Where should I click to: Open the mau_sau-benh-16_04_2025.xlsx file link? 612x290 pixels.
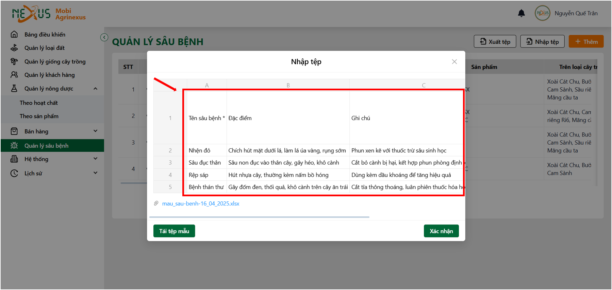pyautogui.click(x=201, y=203)
